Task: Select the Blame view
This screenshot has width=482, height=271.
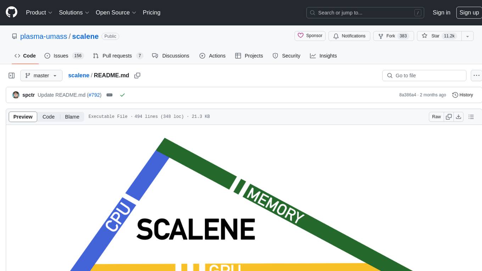Action: (x=72, y=117)
